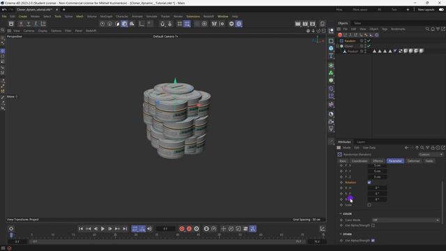Viewport: 446px width, 251px height.
Task: Open the Extensions menu
Action: 193,17
